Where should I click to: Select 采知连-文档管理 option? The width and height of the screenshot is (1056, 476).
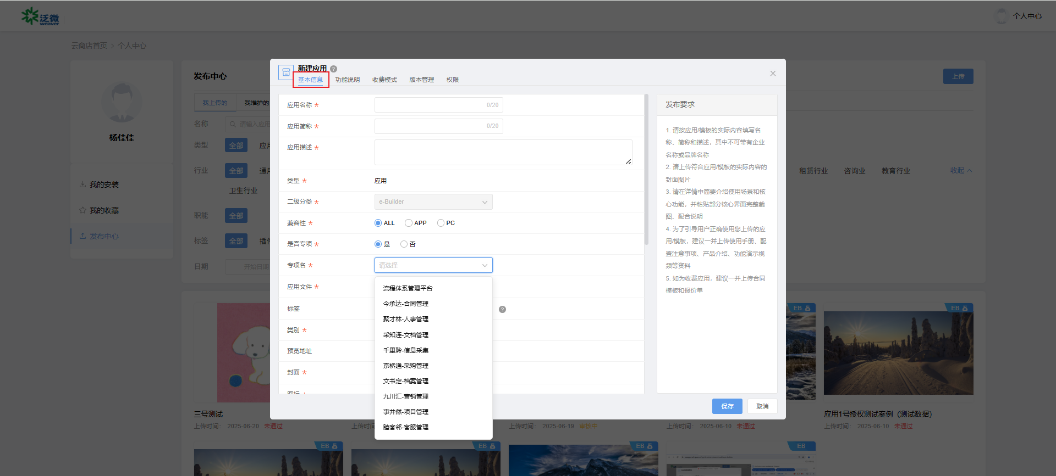click(433, 335)
